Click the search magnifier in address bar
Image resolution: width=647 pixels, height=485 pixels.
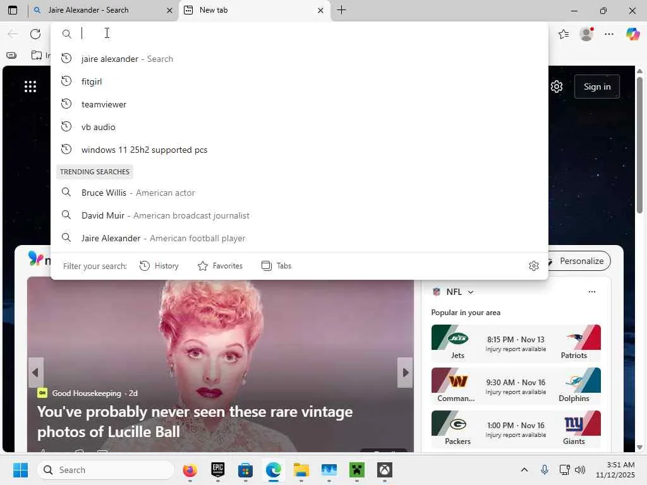(x=66, y=34)
